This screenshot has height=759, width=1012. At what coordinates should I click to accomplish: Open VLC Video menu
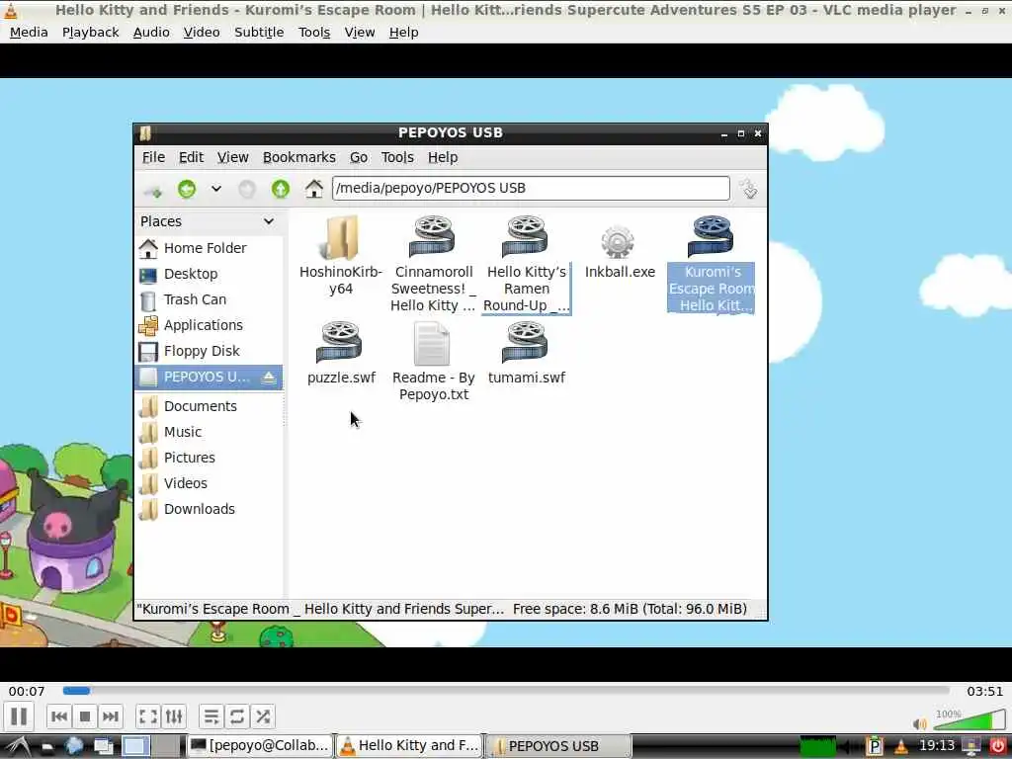point(202,33)
